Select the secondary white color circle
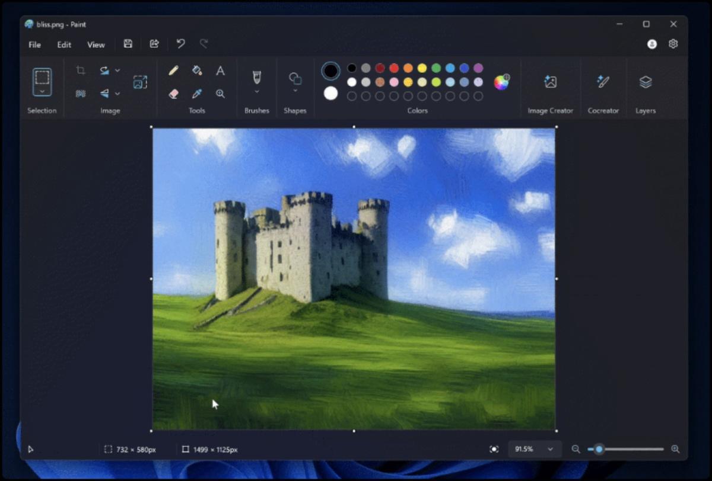This screenshot has height=481, width=712. (x=330, y=93)
